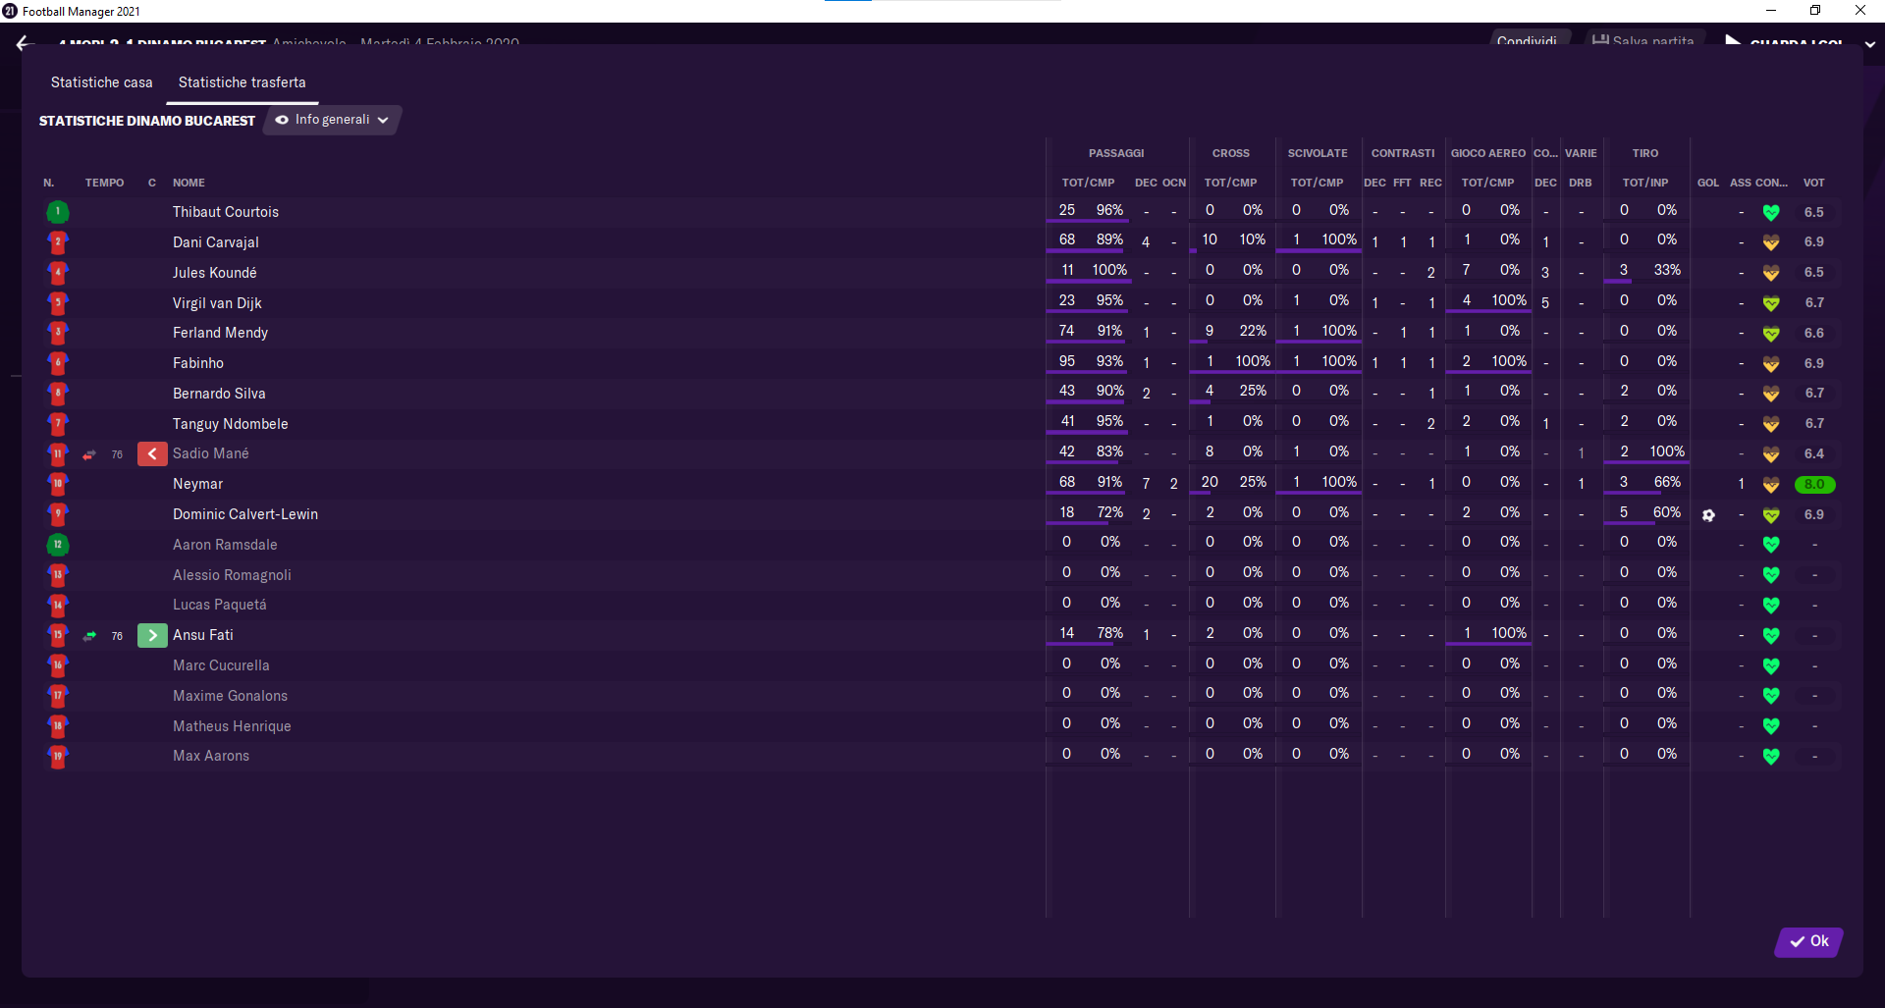
Task: Click Max Aarons's shirt number icon
Action: [x=58, y=757]
